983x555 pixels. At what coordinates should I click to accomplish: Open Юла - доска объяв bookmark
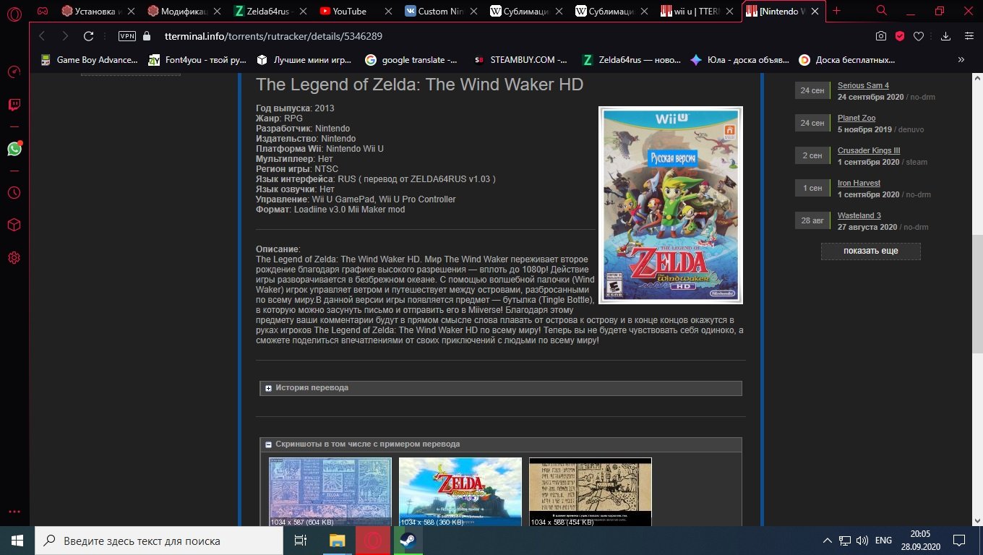pos(739,60)
